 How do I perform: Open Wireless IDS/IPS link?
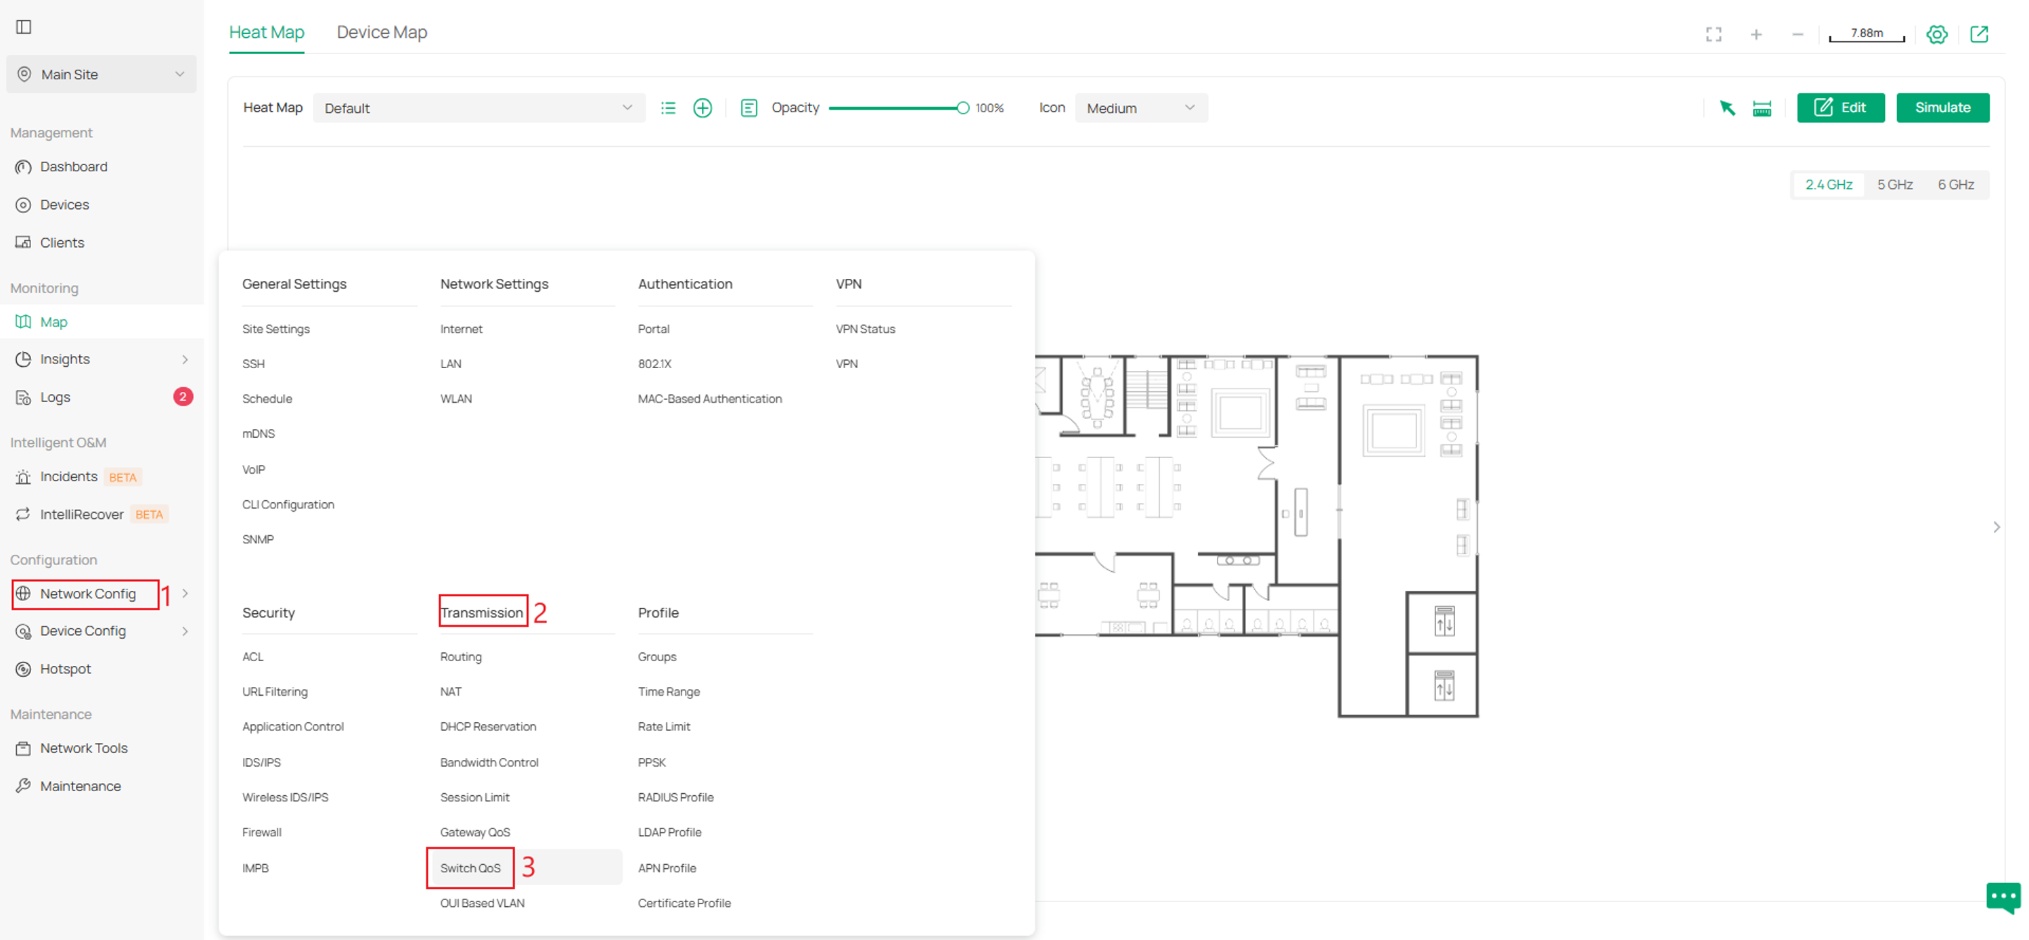[x=285, y=798]
